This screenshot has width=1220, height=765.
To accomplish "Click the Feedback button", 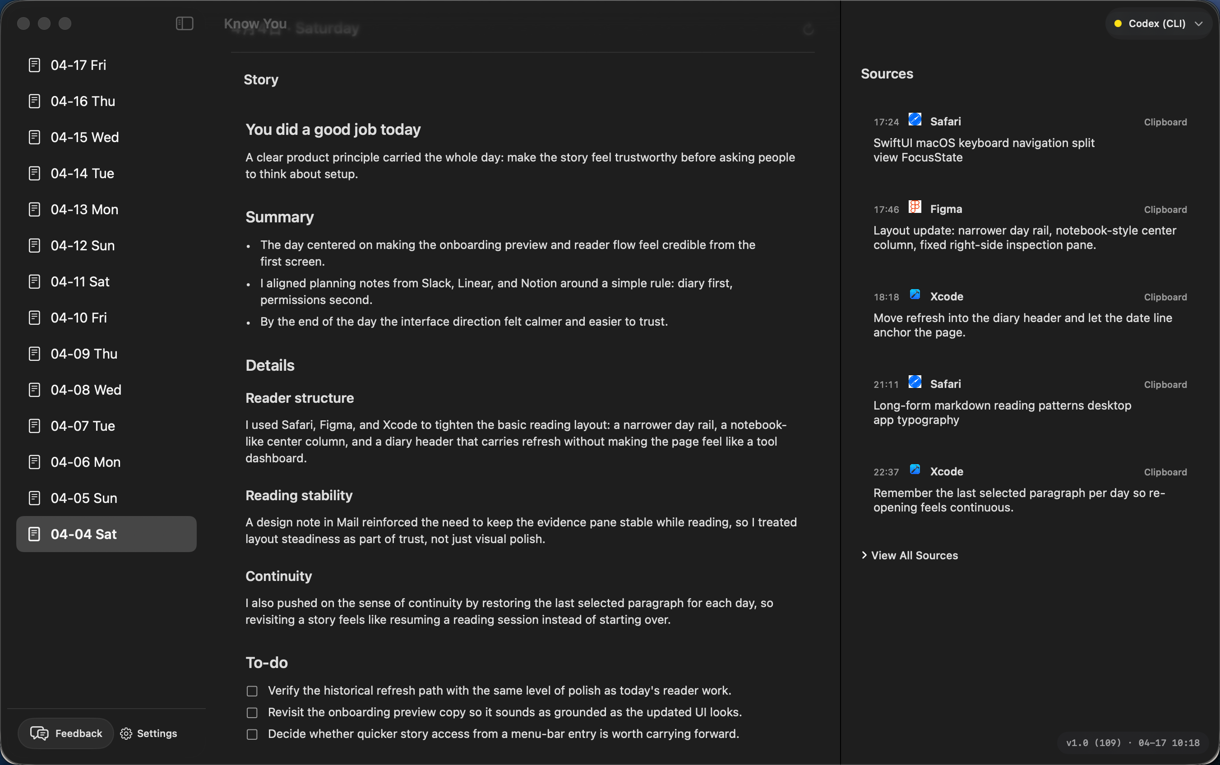I will click(65, 733).
